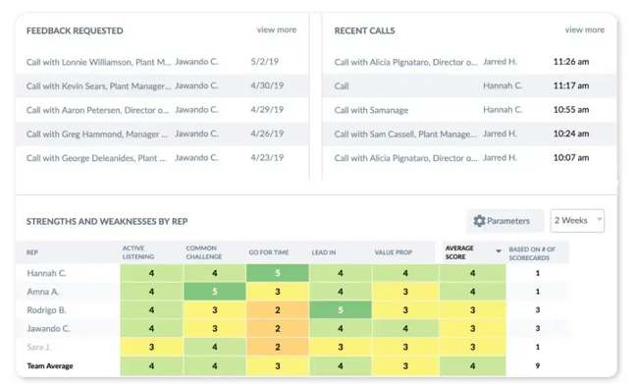Image resolution: width=638 pixels, height=387 pixels.
Task: Click Team Average Go For Time score 3
Action: [x=278, y=365]
